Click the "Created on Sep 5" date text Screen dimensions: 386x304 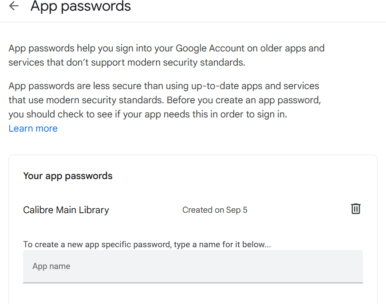[x=215, y=210]
